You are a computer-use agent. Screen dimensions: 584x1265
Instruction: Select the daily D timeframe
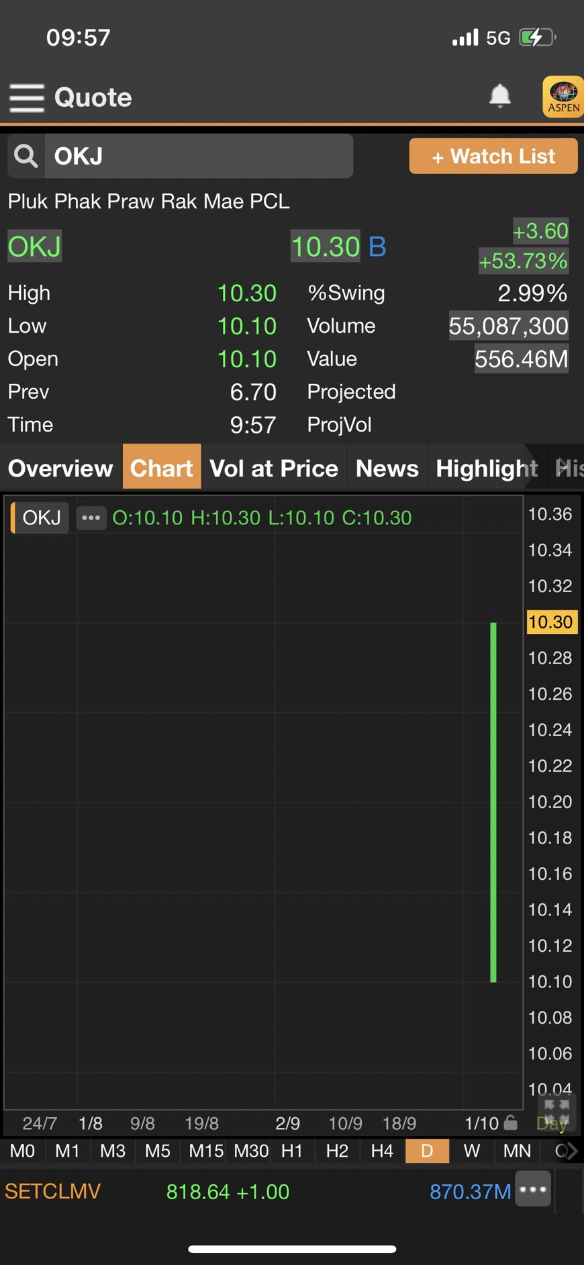[427, 1151]
